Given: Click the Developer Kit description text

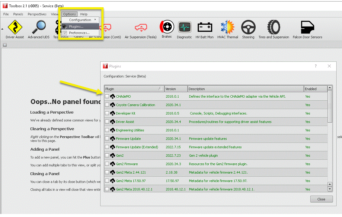Looking at the screenshot, I should [x=218, y=113].
